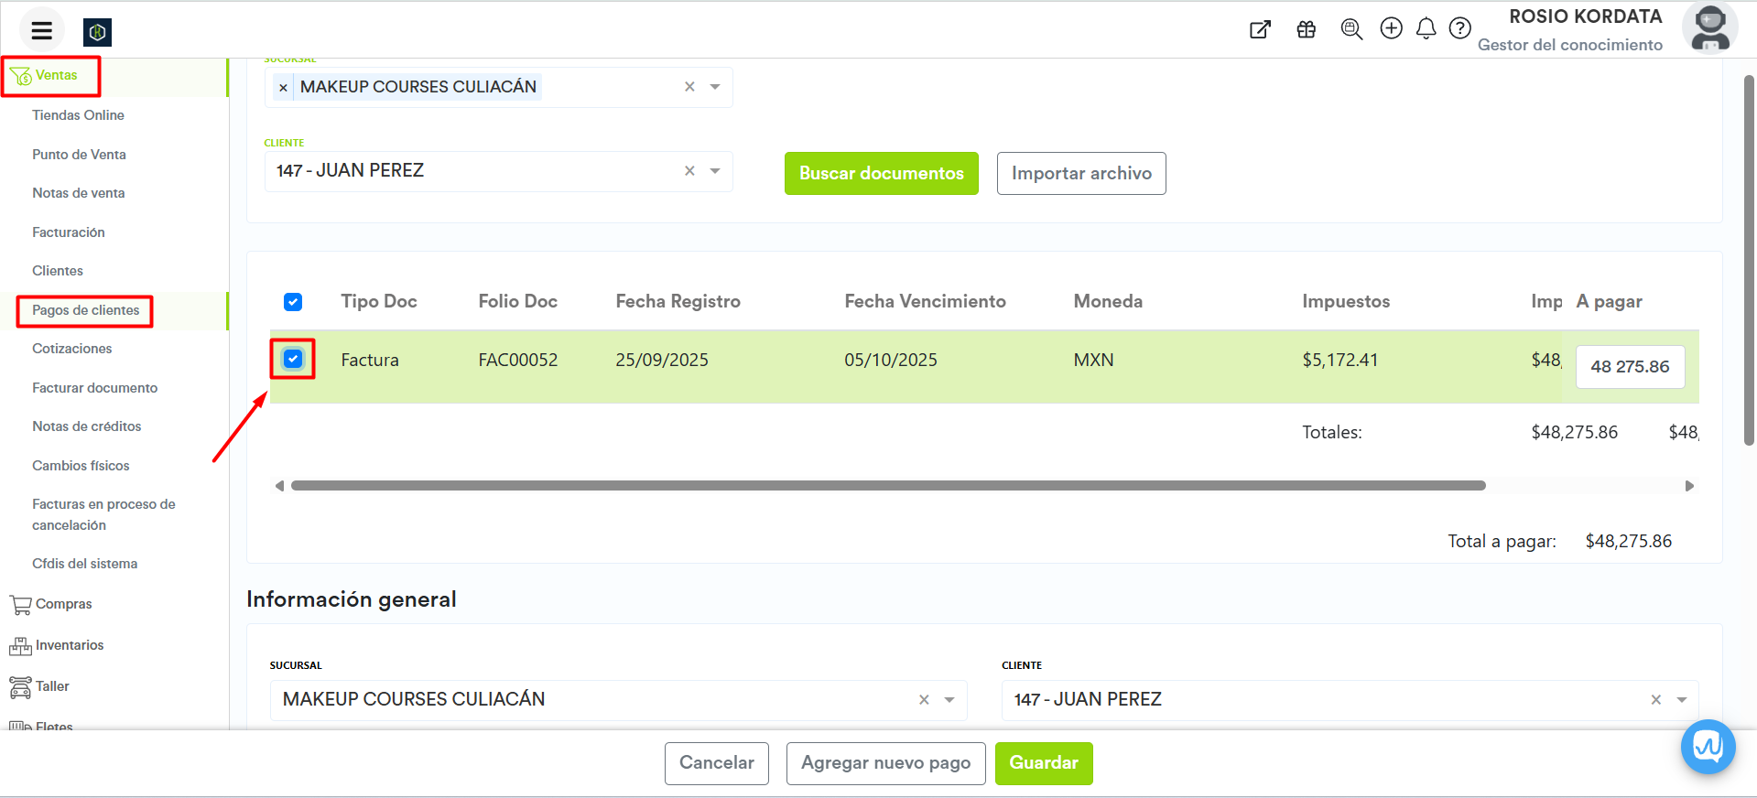Click the user avatar profile picture
Image resolution: width=1757 pixels, height=798 pixels.
[1709, 28]
